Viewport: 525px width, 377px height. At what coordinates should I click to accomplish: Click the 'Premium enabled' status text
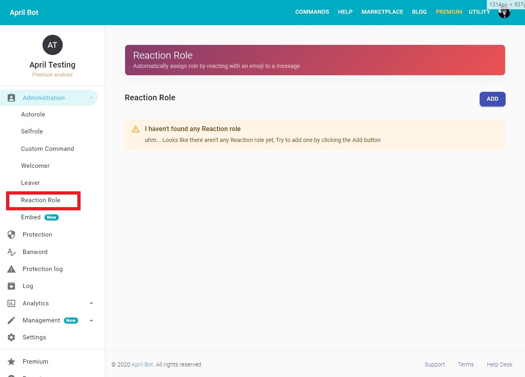point(53,75)
